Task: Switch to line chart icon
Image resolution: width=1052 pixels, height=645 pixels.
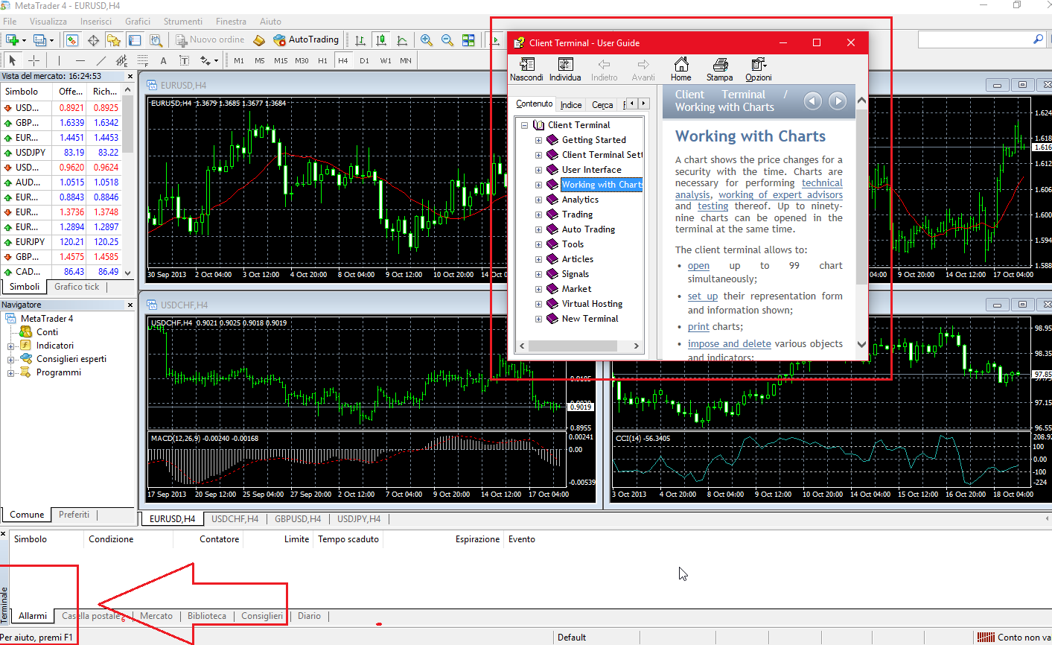Action: click(402, 40)
